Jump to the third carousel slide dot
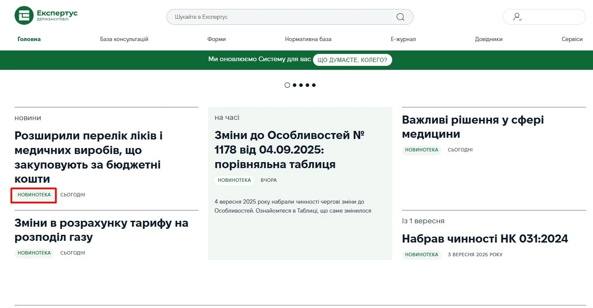This screenshot has height=308, width=593. 301,85
